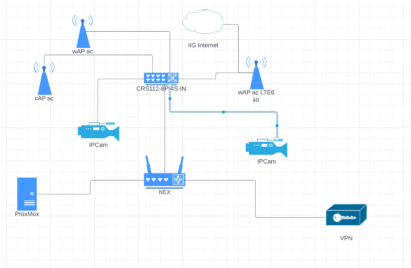Select the wAP ac LTE6 kit antenna icon

pyautogui.click(x=256, y=73)
